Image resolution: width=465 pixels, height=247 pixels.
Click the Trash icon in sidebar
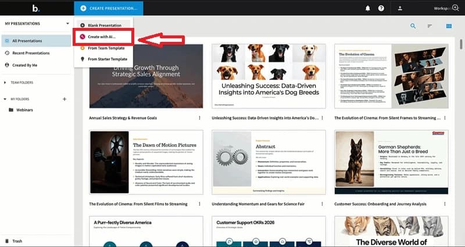pos(7,241)
